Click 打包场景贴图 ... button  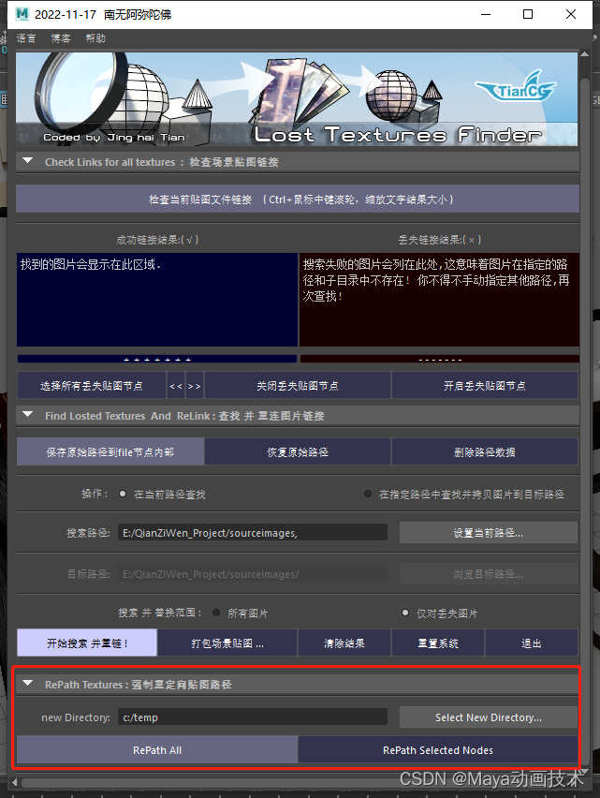pos(227,643)
